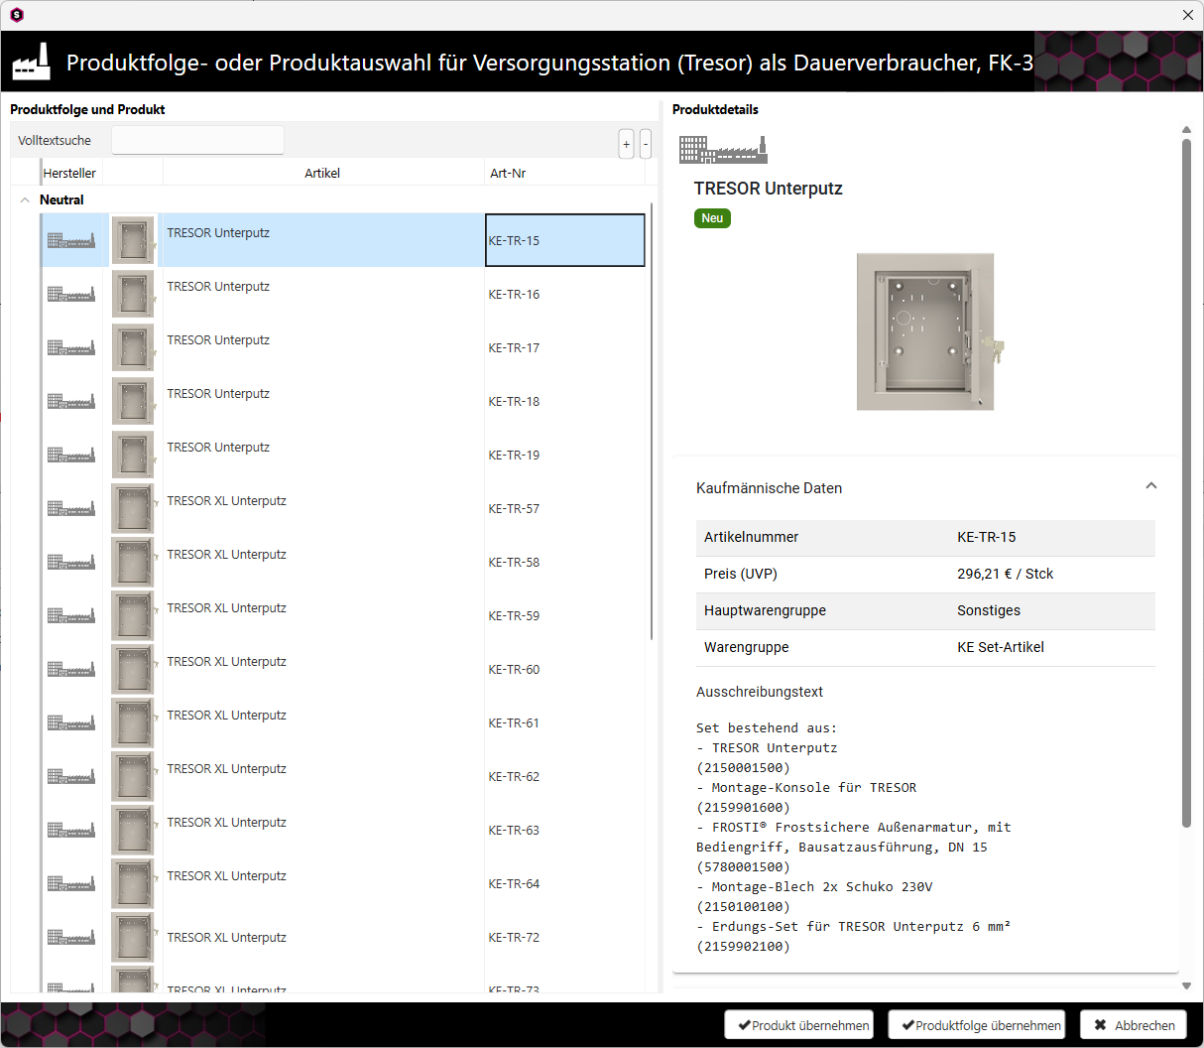Select the article number cell KE-TR-57
The image size is (1204, 1048).
coord(565,508)
